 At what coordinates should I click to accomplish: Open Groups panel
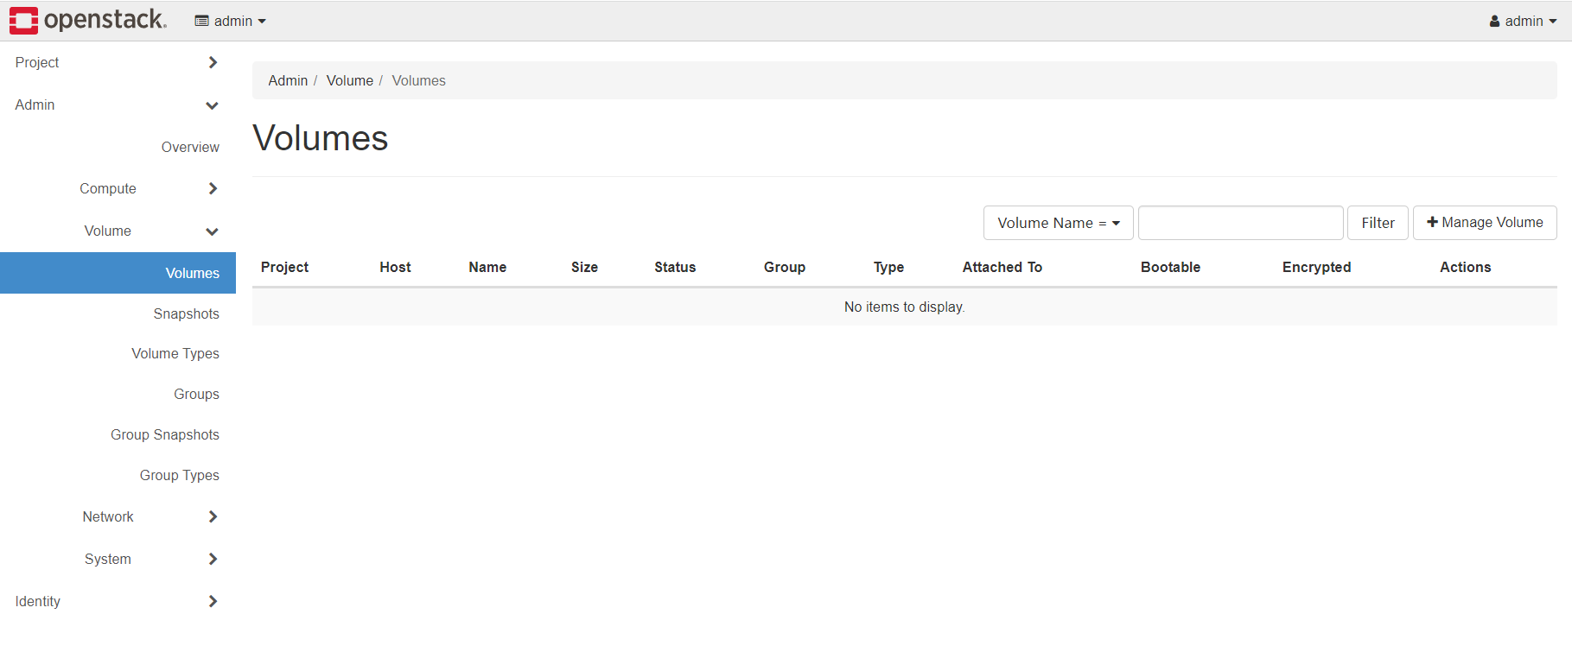[196, 394]
